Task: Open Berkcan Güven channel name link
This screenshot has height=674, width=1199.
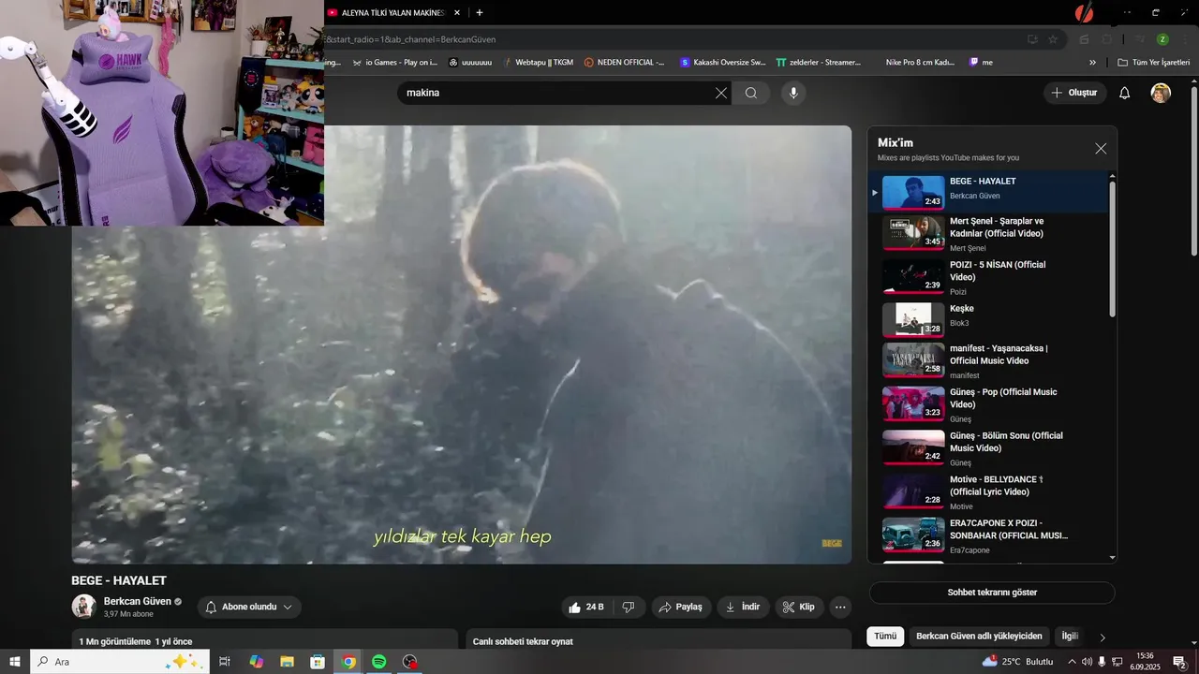Action: click(x=138, y=601)
